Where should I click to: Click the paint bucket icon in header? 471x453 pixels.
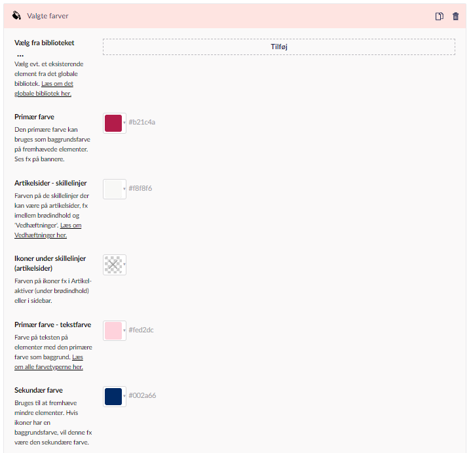click(x=17, y=16)
